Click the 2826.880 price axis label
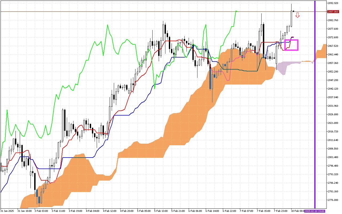342x214 pixels. [x=333, y=114]
